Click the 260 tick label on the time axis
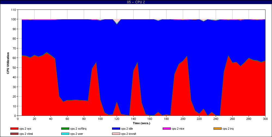The image size is (272, 137). tap(232, 119)
